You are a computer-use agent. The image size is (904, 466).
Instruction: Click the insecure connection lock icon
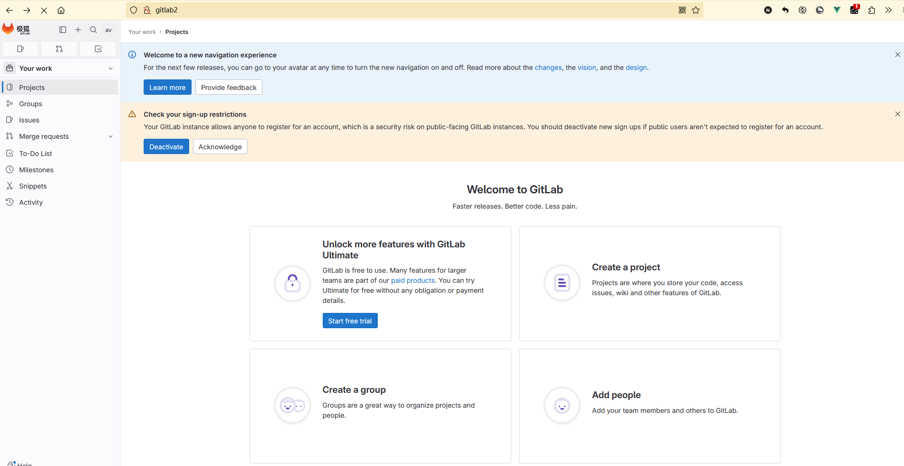[147, 10]
